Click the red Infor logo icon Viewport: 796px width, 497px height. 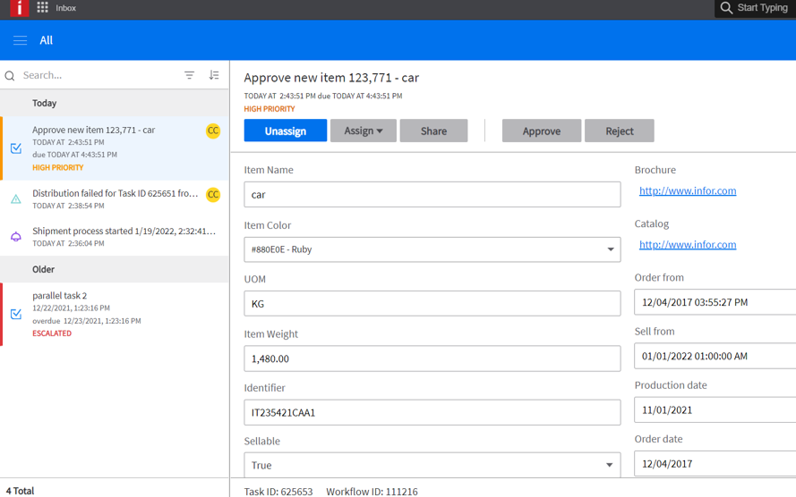19,8
